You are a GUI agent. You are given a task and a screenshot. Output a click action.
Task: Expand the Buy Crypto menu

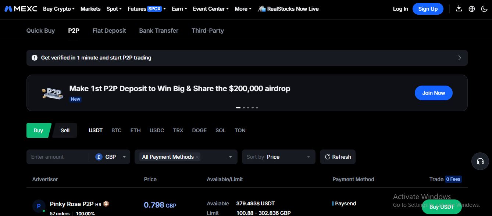pos(59,9)
